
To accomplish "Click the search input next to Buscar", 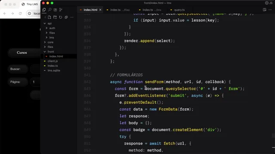I will pos(35,69).
